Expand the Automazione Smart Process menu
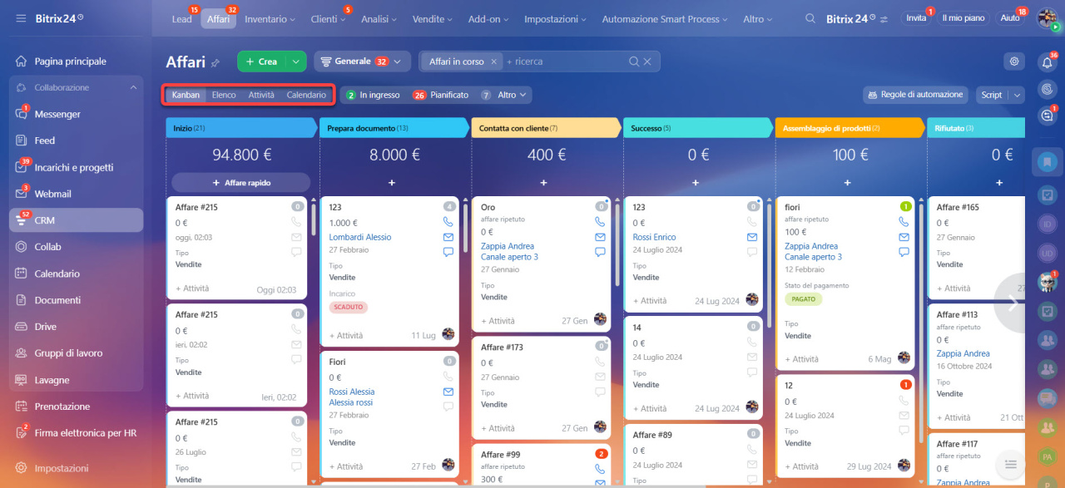 [x=666, y=18]
